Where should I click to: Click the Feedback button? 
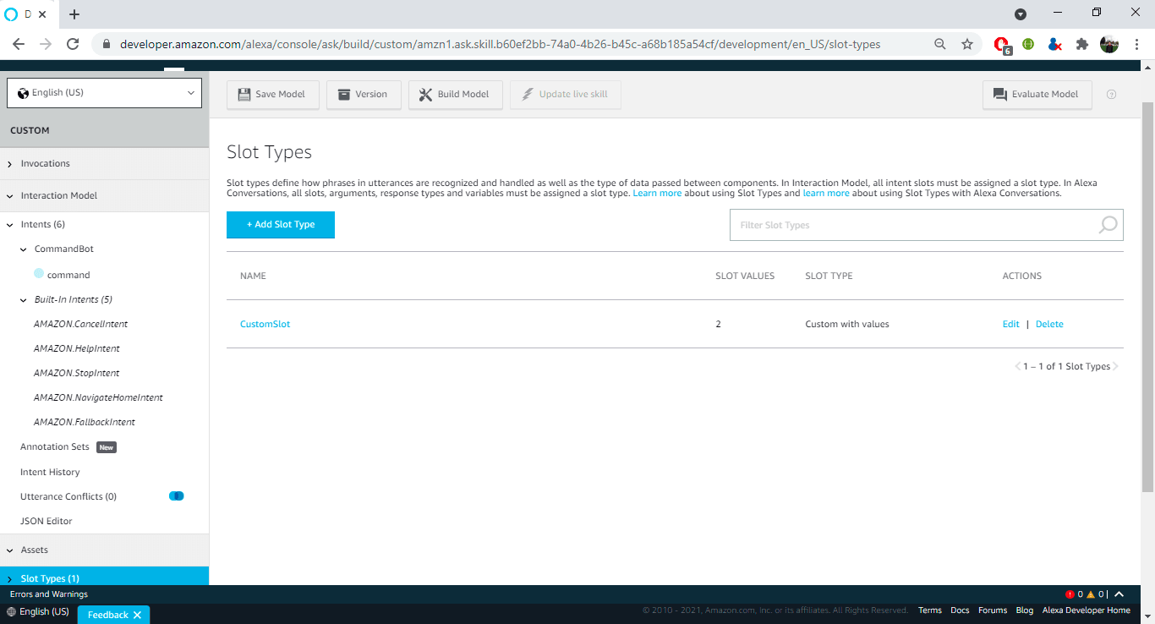pos(114,615)
